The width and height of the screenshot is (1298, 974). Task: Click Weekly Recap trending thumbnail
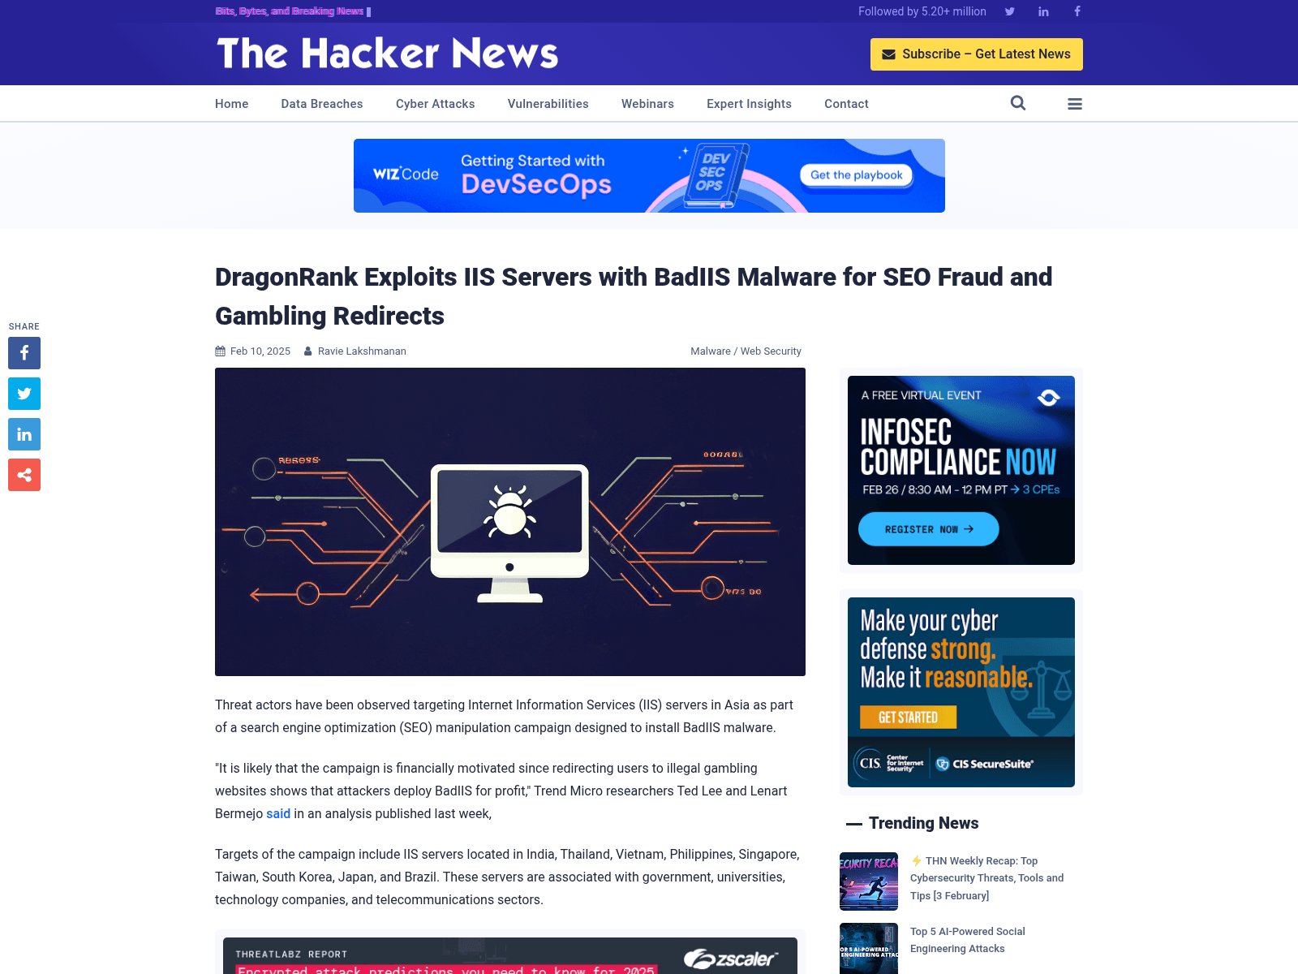(x=869, y=881)
